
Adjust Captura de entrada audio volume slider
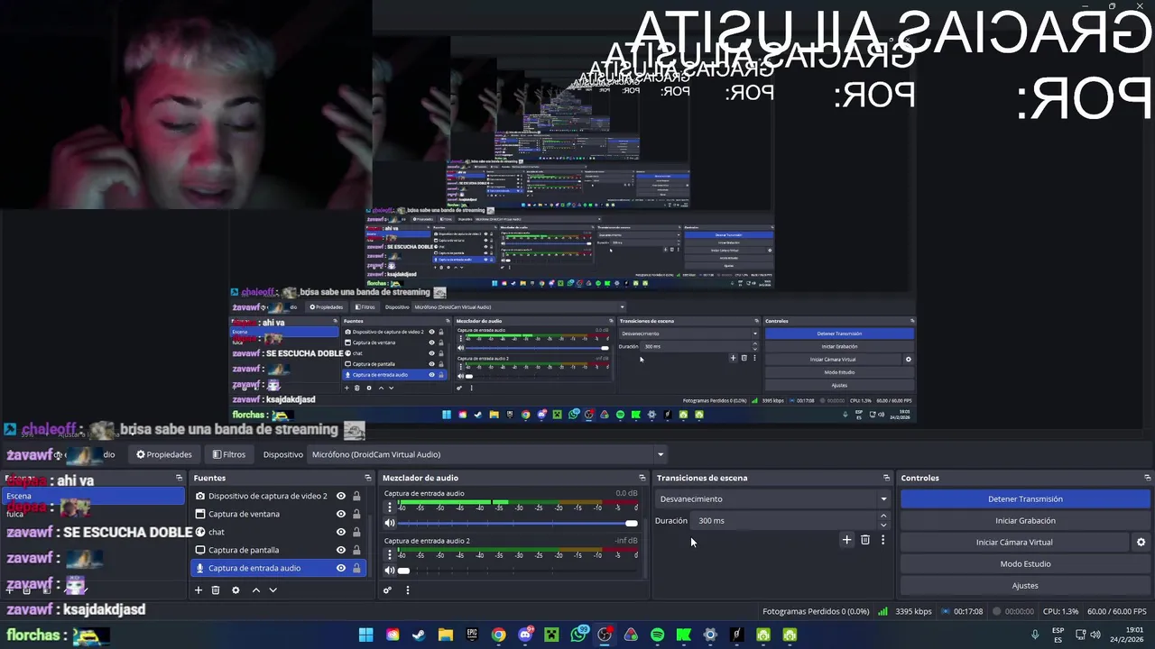[x=518, y=523]
